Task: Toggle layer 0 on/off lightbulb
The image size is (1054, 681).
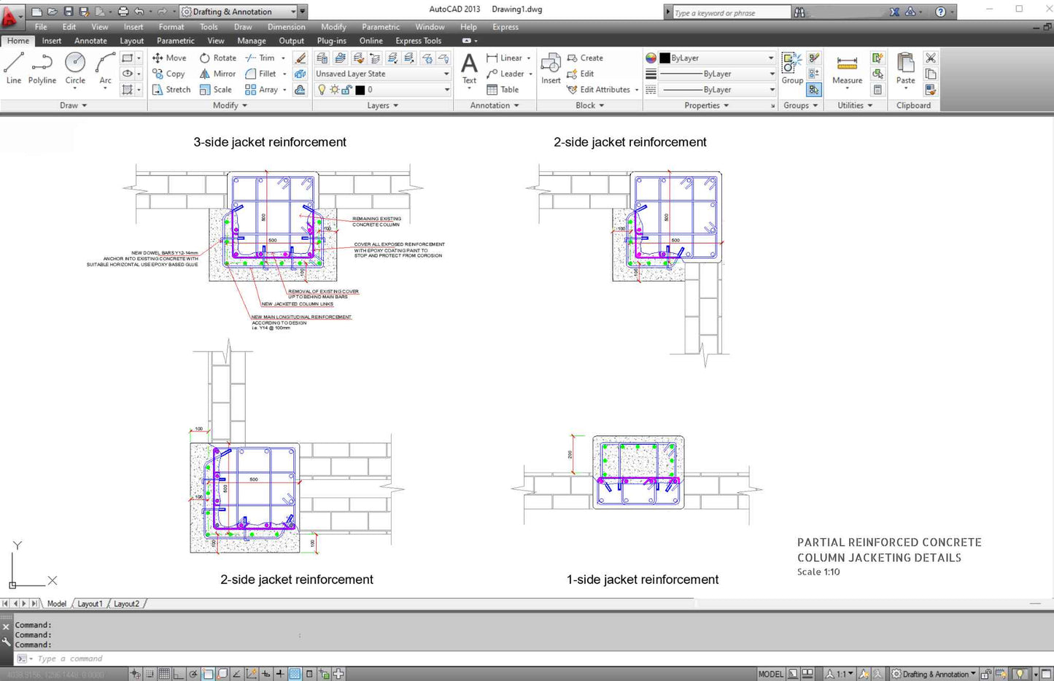Action: [322, 90]
